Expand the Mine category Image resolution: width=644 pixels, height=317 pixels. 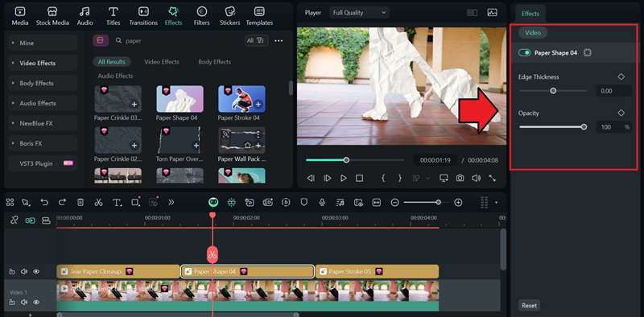(x=43, y=43)
